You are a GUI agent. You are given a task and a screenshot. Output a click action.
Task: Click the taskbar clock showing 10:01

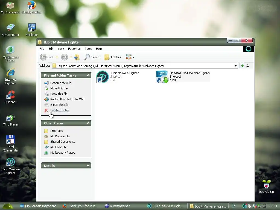tap(273, 206)
